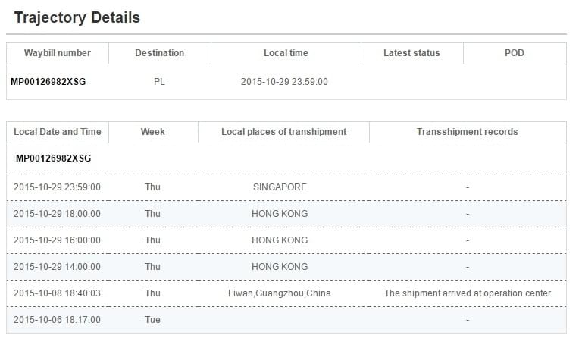
Task: Click the Local Date and Time header
Action: click(58, 132)
